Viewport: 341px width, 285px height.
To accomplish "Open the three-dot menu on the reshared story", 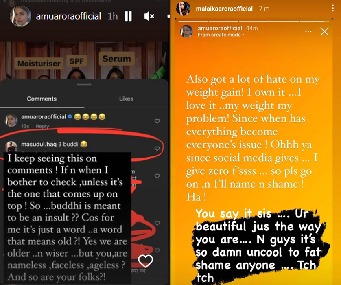I will tap(308, 31).
